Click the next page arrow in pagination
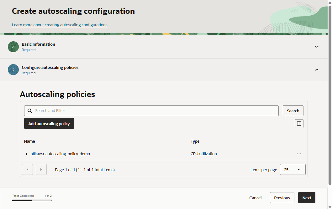The height and width of the screenshot is (209, 332). pos(41,170)
